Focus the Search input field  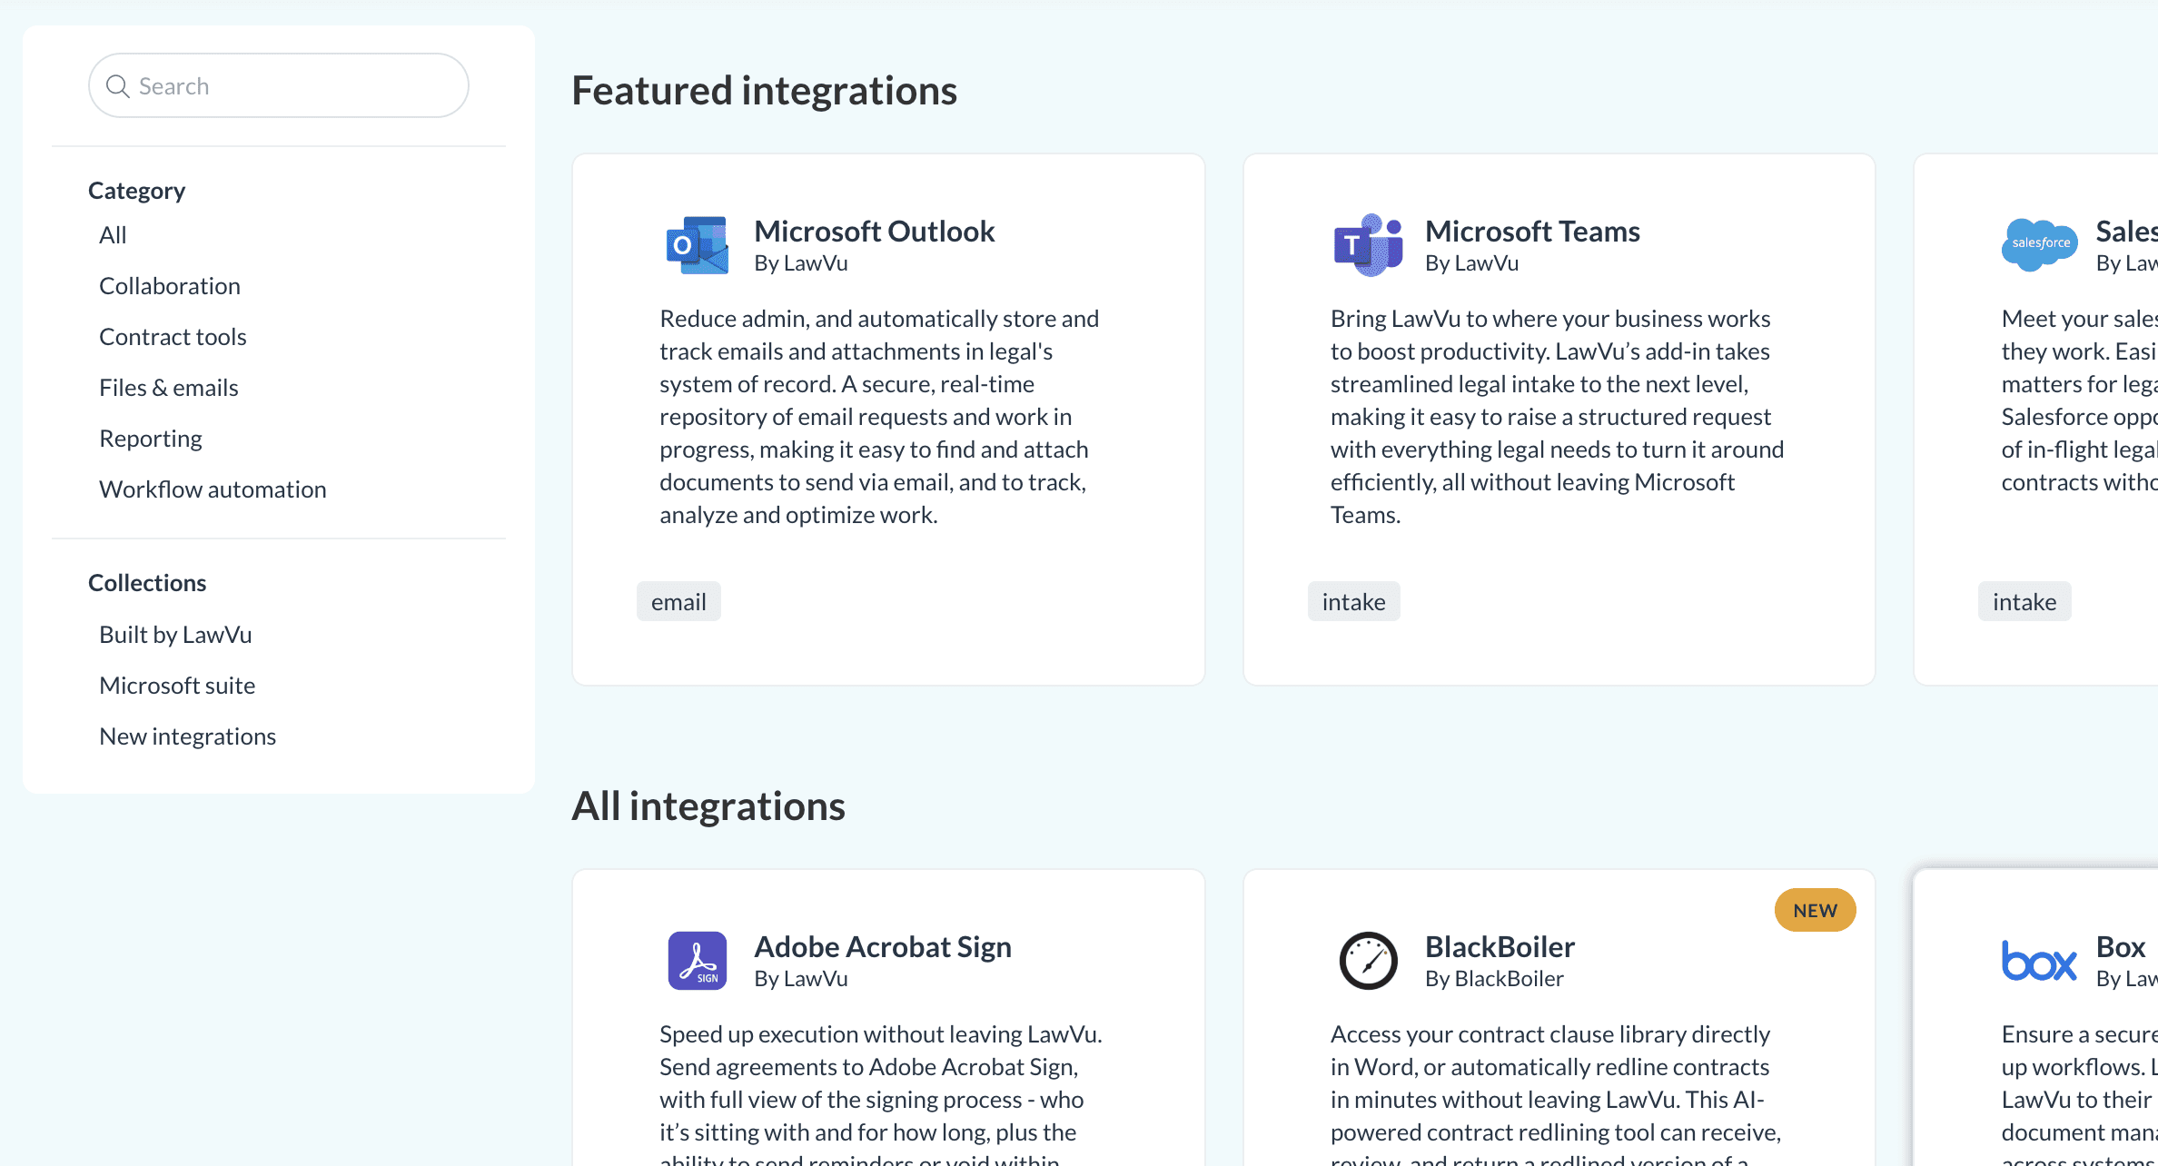(x=278, y=85)
